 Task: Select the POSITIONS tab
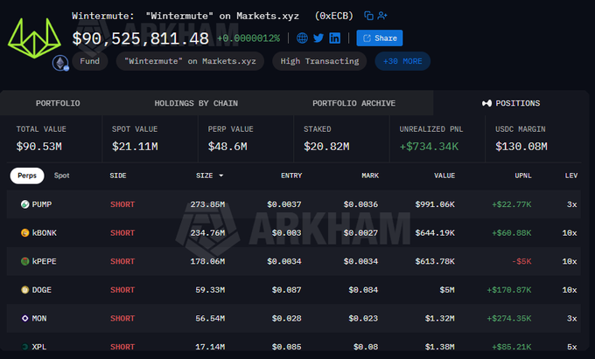(511, 103)
